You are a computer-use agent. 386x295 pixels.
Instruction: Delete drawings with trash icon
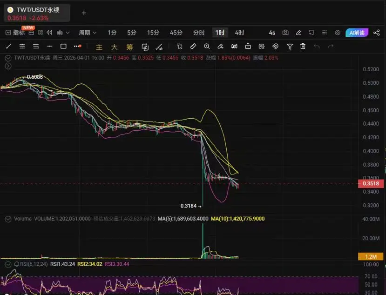[303, 46]
